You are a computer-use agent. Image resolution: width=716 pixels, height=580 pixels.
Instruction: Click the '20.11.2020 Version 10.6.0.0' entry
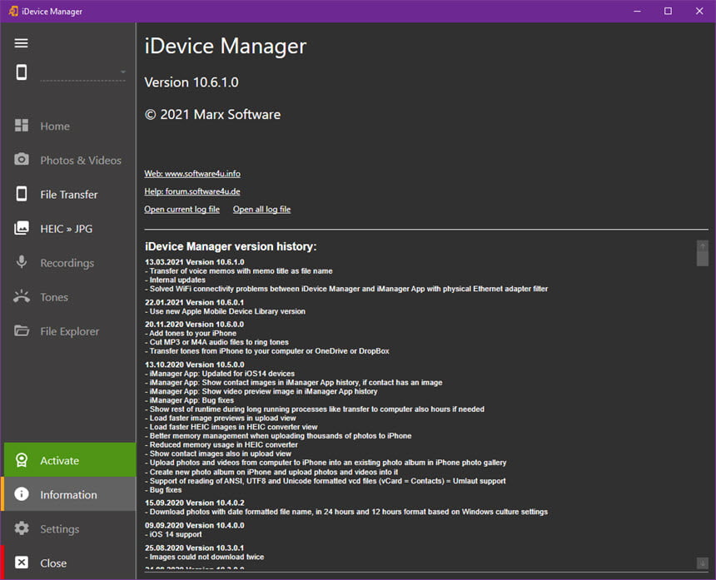tap(195, 325)
